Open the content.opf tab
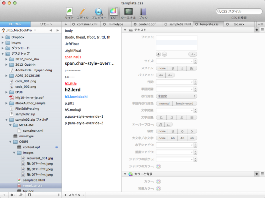 pyautogui.click(x=147, y=24)
